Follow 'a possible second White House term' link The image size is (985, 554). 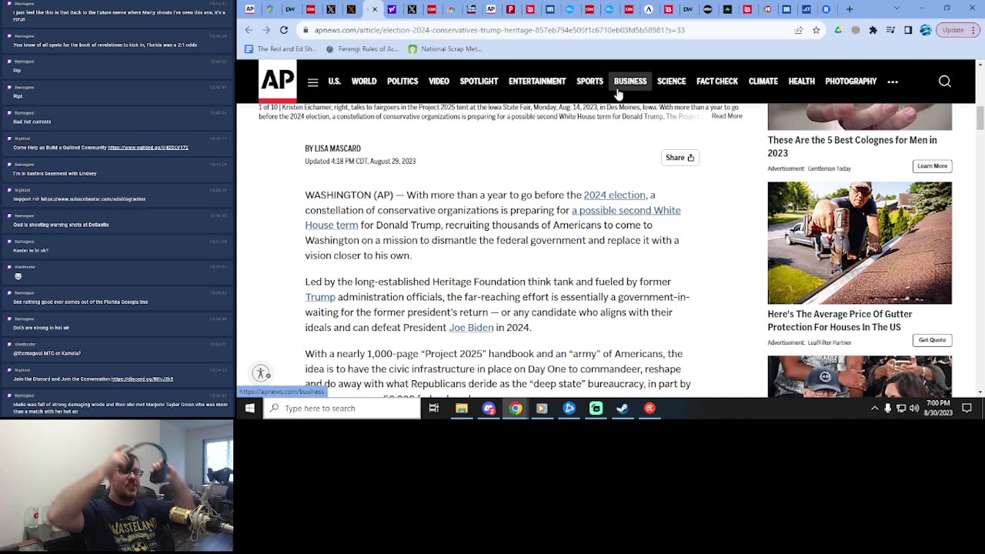tap(492, 218)
